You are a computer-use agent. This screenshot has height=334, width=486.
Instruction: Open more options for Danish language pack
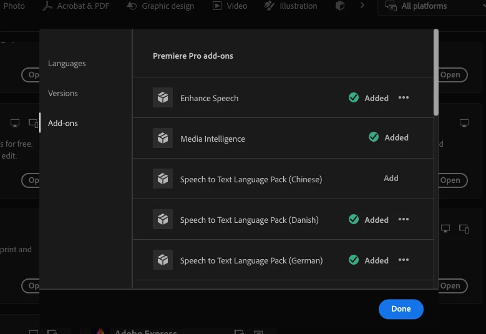coord(404,219)
